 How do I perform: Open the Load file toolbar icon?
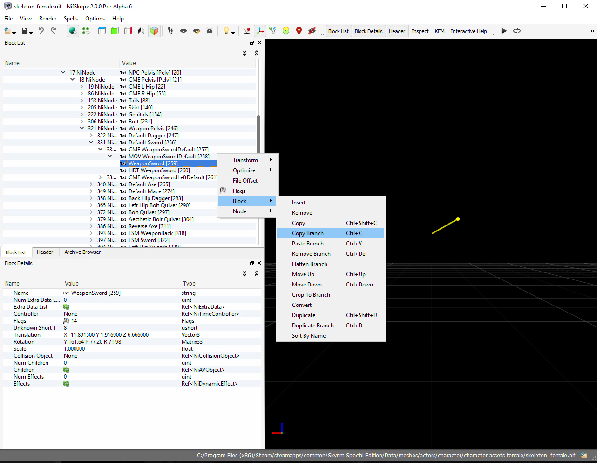tap(8, 31)
